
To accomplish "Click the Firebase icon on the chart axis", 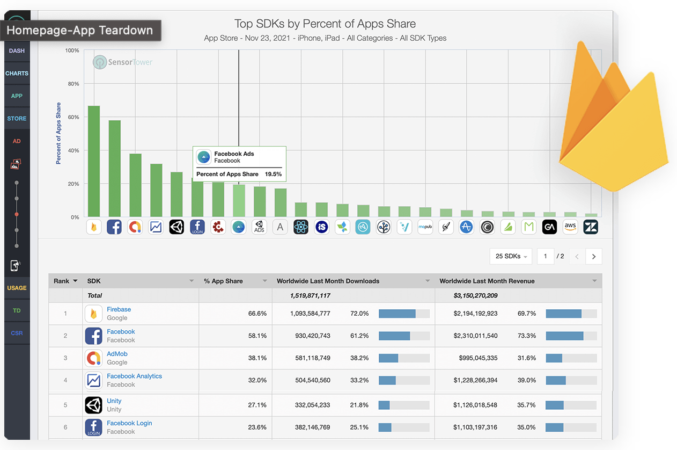I will click(94, 227).
